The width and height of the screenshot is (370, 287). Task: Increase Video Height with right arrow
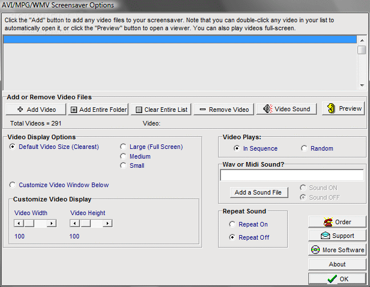(x=107, y=223)
